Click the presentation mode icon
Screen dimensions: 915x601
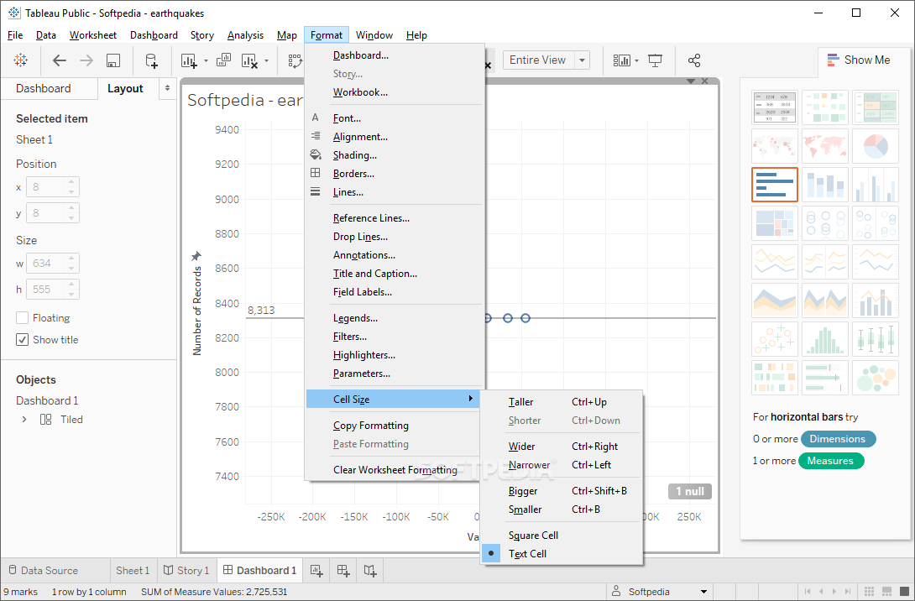[x=656, y=60]
